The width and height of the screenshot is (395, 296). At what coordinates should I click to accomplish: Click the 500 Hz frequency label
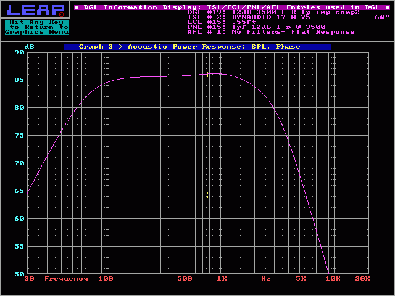pyautogui.click(x=185, y=279)
